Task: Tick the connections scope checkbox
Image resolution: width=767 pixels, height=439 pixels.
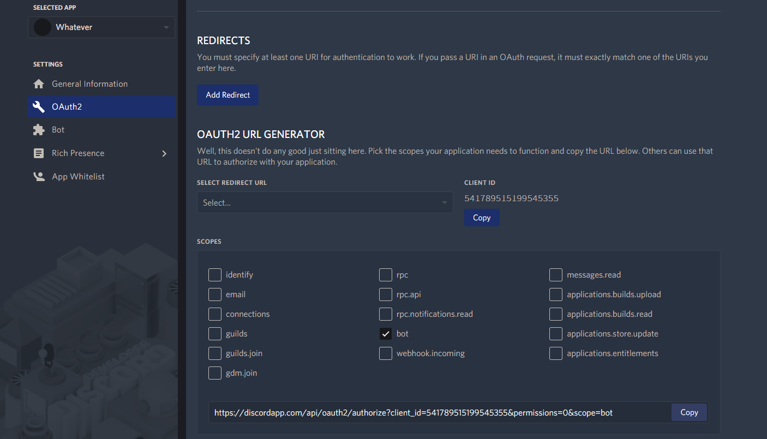Action: click(x=215, y=314)
